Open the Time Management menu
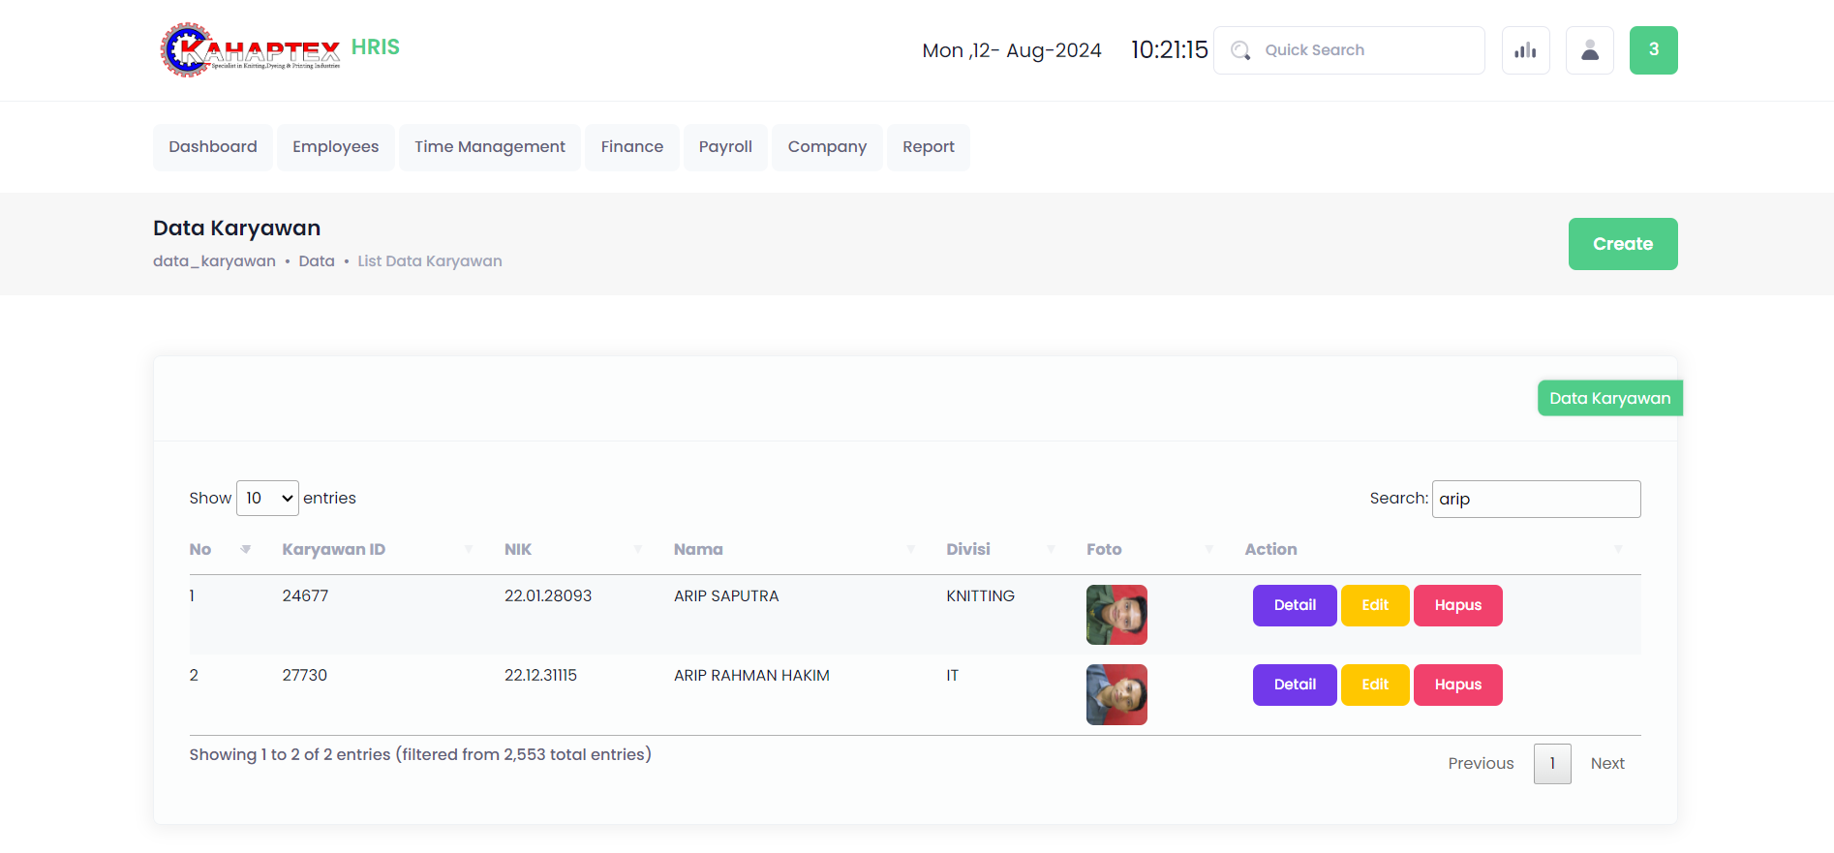 pos(489,147)
